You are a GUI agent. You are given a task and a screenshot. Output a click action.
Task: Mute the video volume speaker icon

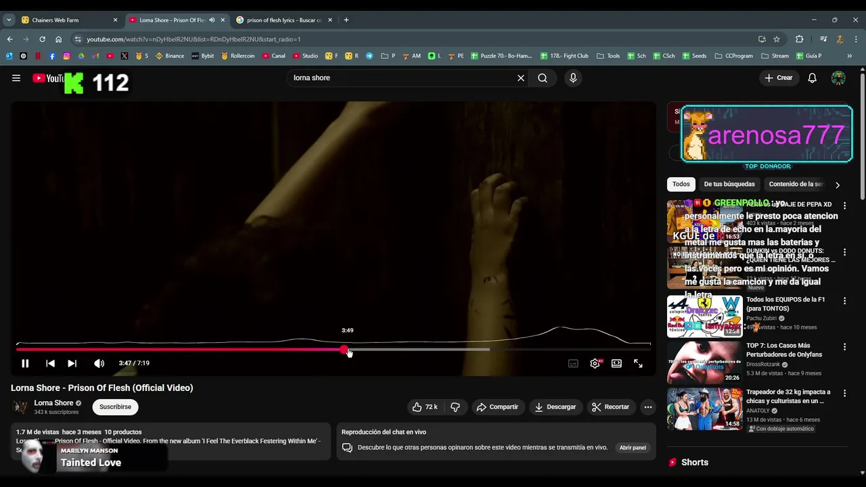[99, 363]
